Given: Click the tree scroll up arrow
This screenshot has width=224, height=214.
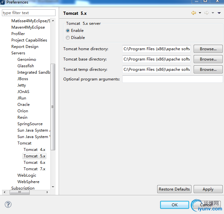Looking at the screenshot, I should pyautogui.click(x=53, y=21).
